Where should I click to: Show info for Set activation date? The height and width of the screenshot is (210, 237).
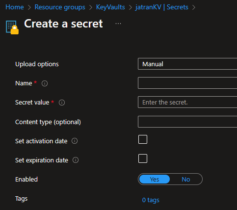[x=75, y=141]
